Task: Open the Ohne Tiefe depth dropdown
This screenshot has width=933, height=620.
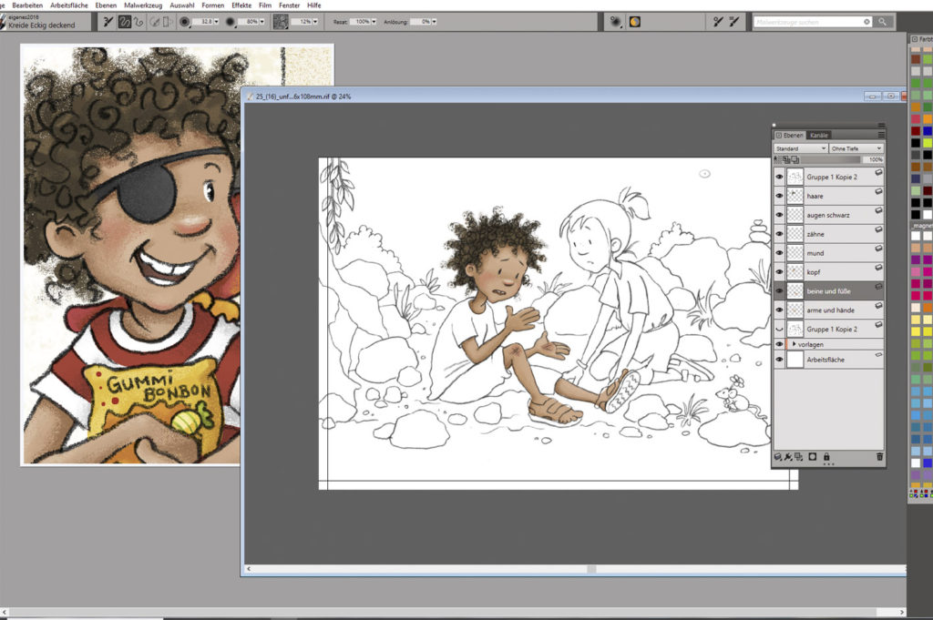Action: (856, 147)
